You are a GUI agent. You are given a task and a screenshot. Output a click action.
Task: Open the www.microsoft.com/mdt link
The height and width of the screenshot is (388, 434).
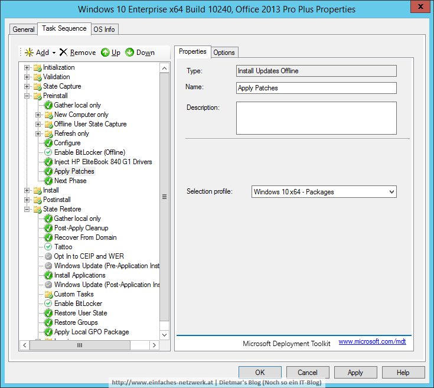372,341
